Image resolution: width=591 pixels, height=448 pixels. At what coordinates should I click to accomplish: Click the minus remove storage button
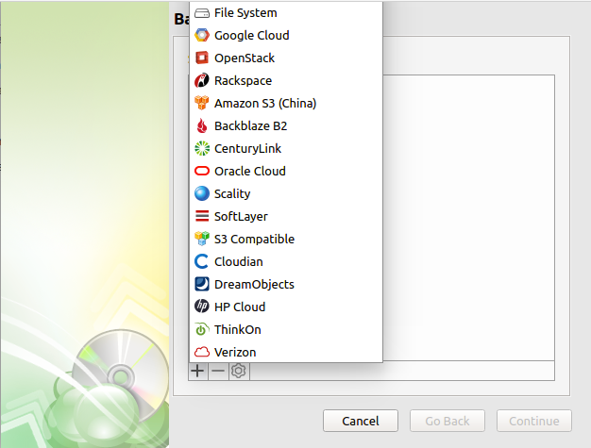(218, 372)
